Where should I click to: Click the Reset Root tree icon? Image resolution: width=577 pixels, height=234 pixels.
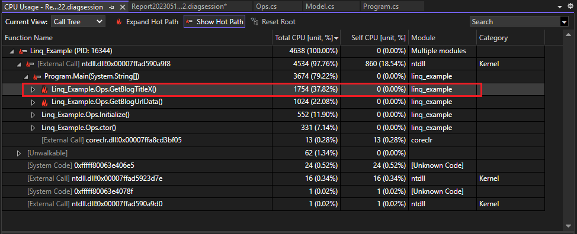tap(255, 22)
